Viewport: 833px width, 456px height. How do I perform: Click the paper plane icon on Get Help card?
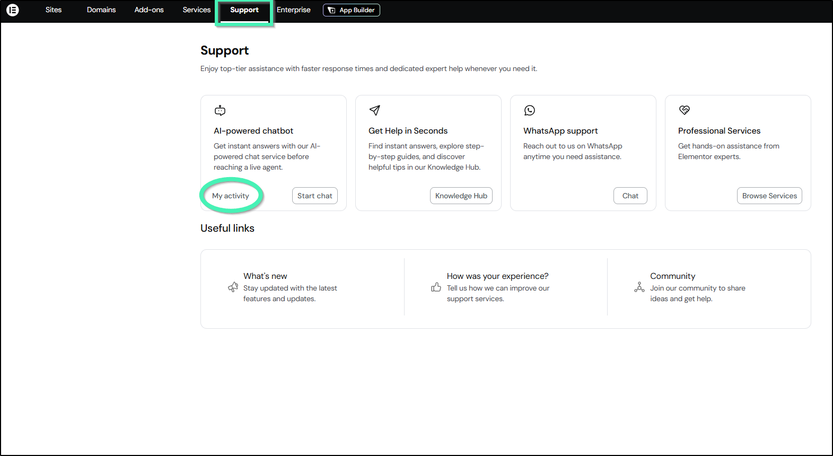375,110
